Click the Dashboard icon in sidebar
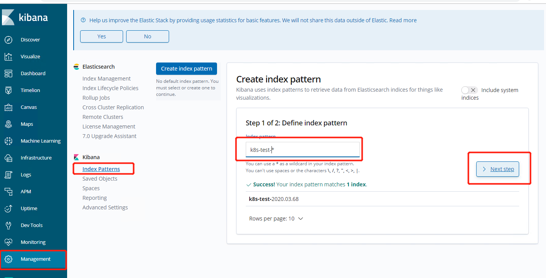 point(8,74)
